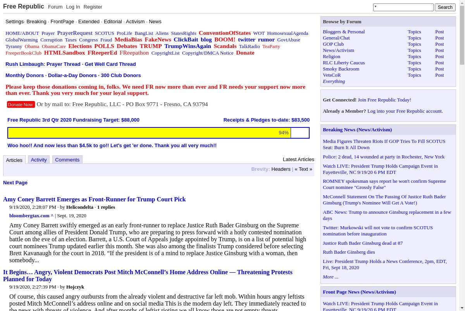This screenshot has width=465, height=311.
Task: Open Topics for Religion forum
Action: click(414, 57)
